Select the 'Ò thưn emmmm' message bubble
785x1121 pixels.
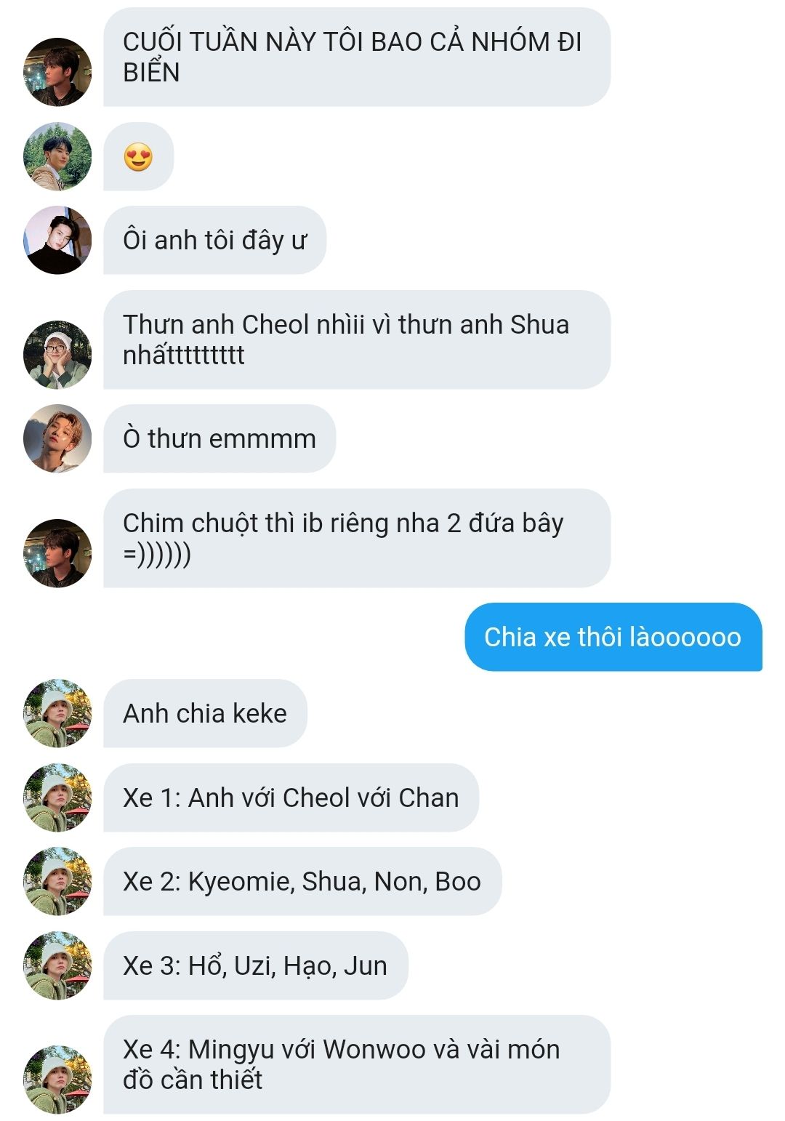pos(220,438)
